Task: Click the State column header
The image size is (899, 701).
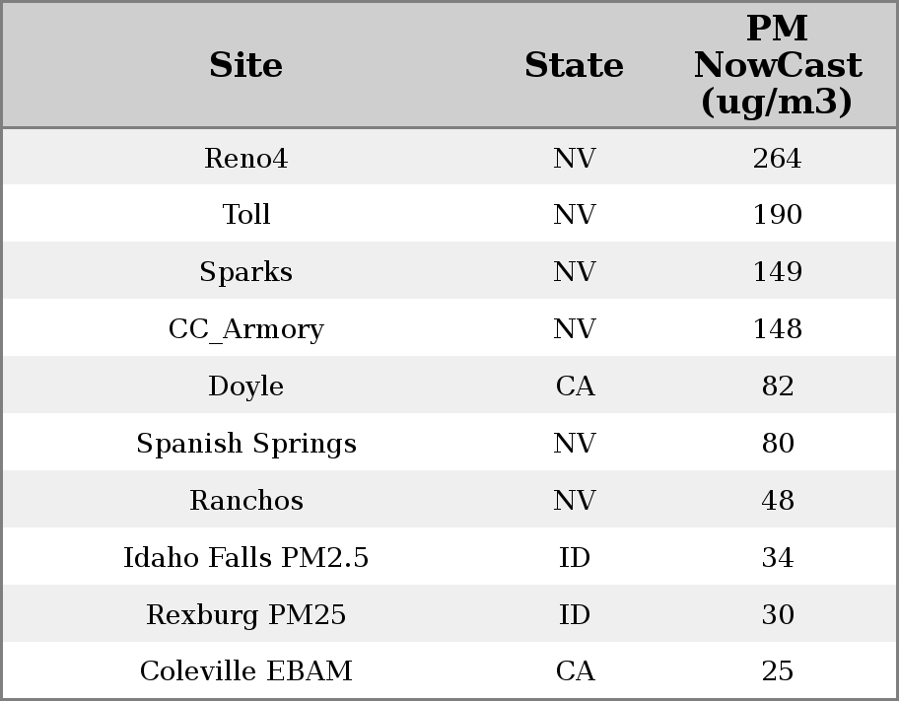Action: pyautogui.click(x=574, y=66)
